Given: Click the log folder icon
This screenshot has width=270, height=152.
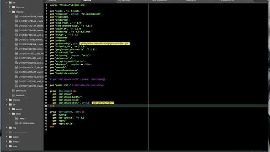Looking at the screenshot, I should tap(10, 128).
